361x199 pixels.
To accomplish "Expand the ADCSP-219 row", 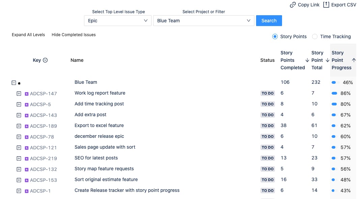I will pos(19,158).
